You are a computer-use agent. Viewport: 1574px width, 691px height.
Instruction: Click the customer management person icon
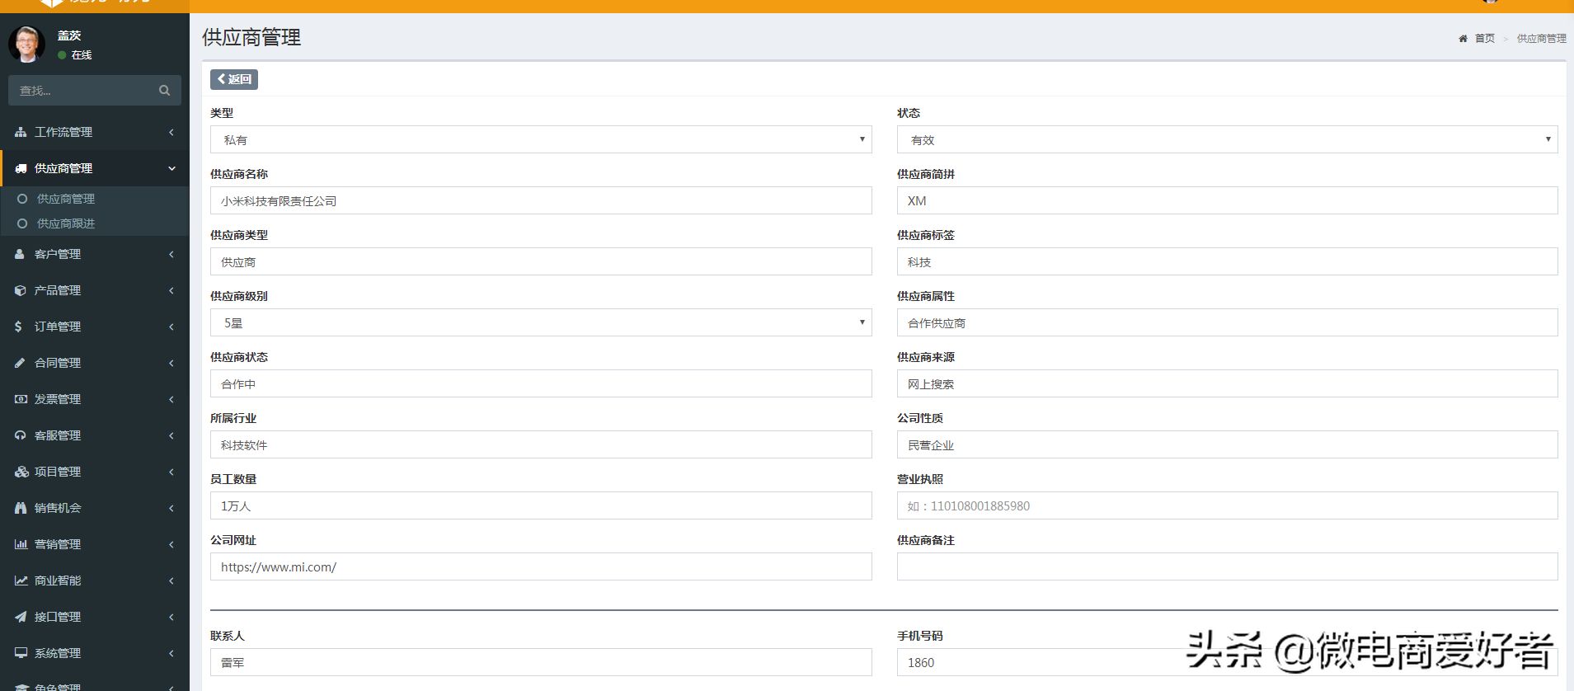pyautogui.click(x=20, y=254)
